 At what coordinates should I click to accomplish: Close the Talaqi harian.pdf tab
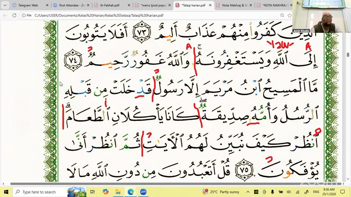tap(210, 5)
